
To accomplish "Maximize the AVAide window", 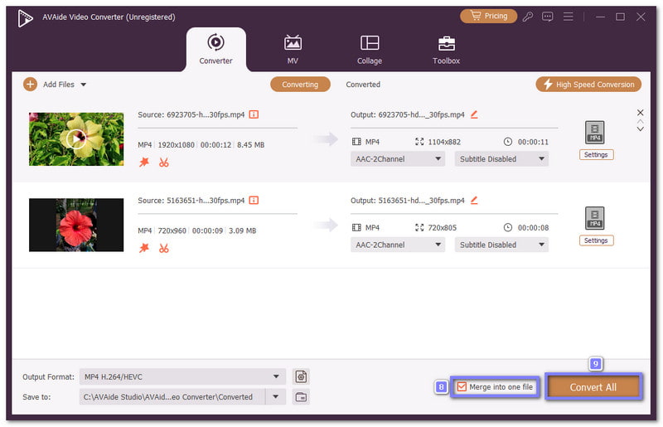I will (620, 17).
